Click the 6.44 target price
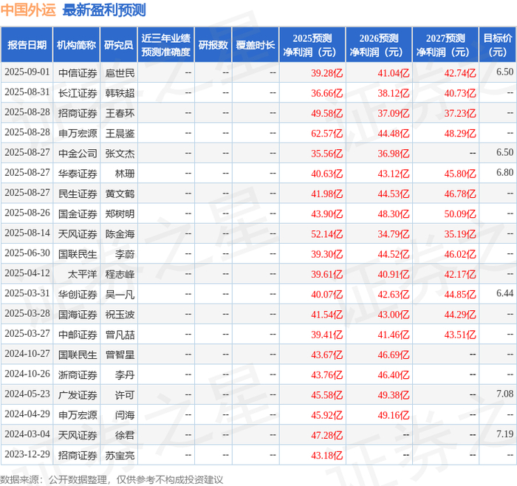Screen dimensions: 517x486 pos(504,293)
